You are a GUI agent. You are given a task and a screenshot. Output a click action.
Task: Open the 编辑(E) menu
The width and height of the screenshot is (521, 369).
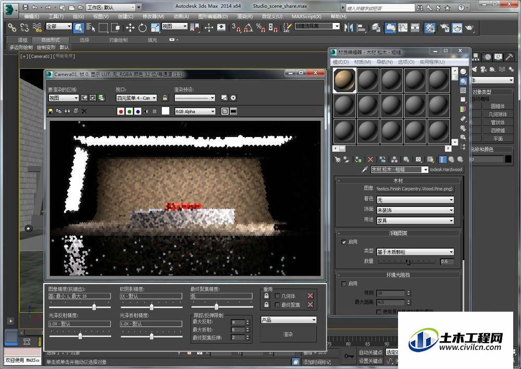(x=32, y=16)
